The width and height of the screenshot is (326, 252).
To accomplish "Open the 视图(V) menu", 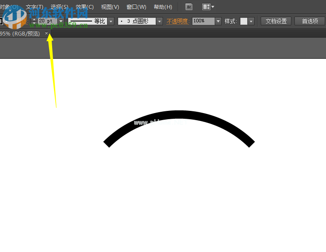I will 110,7.
